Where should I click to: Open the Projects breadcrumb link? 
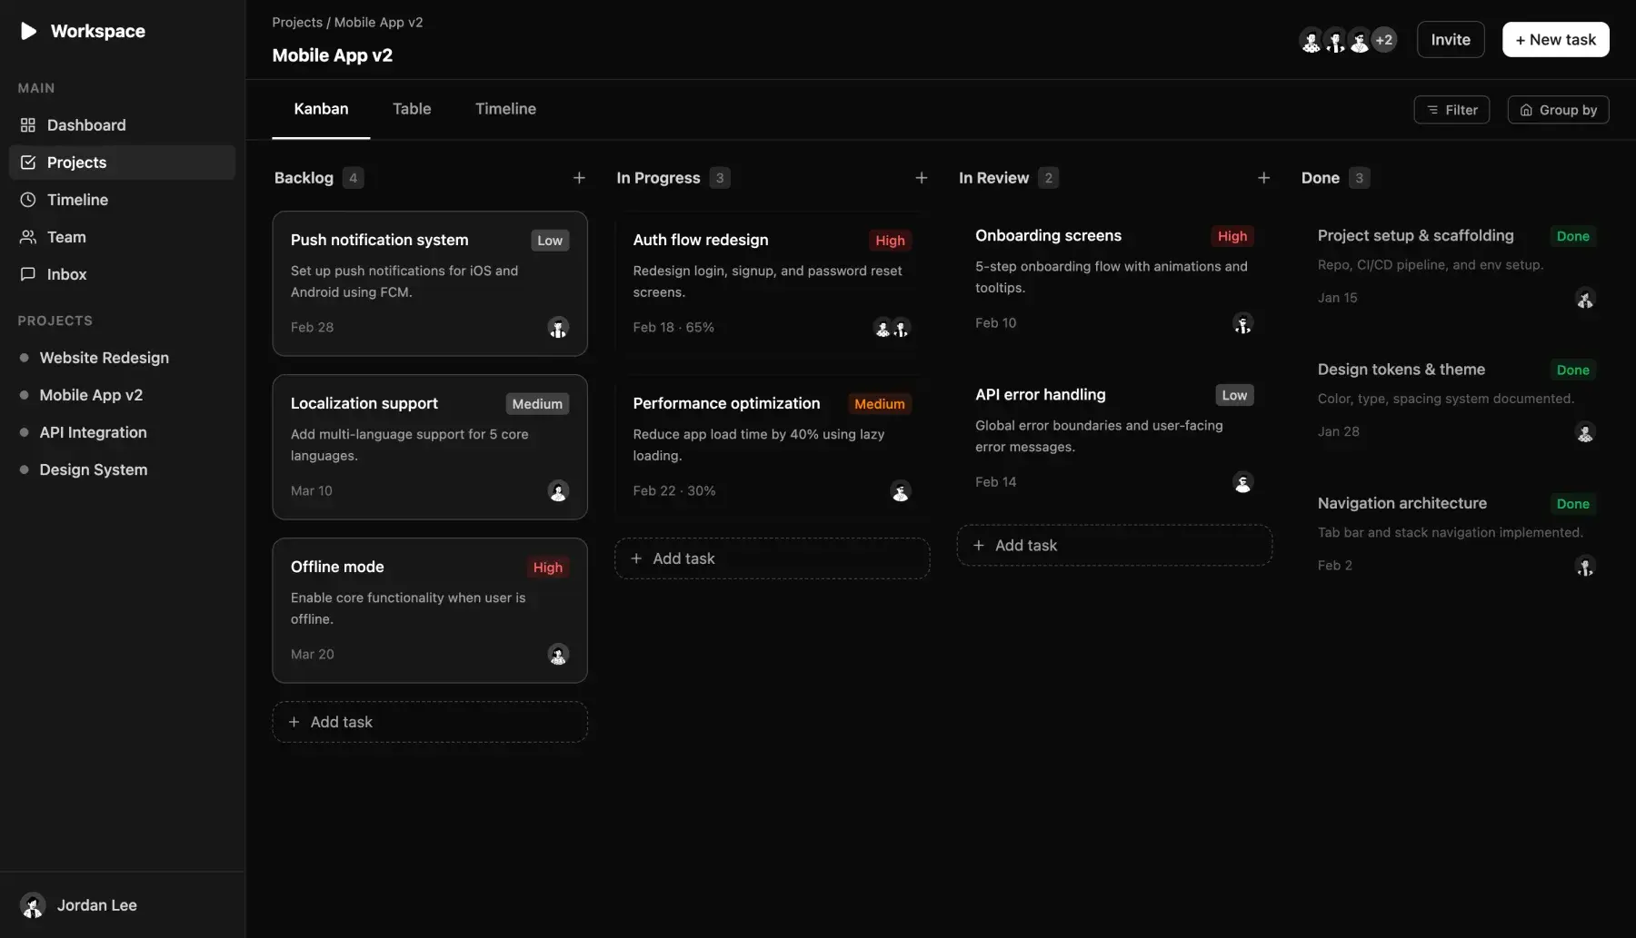coord(295,22)
